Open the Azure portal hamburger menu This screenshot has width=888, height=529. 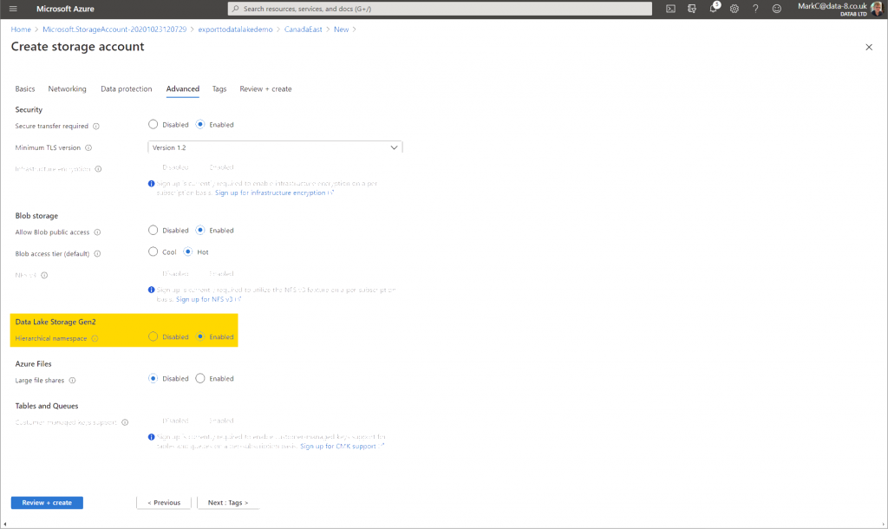pos(13,9)
